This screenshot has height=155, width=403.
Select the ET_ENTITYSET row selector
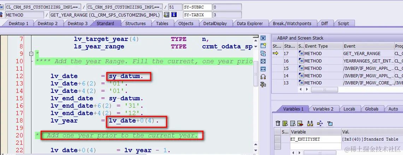coord(278,139)
